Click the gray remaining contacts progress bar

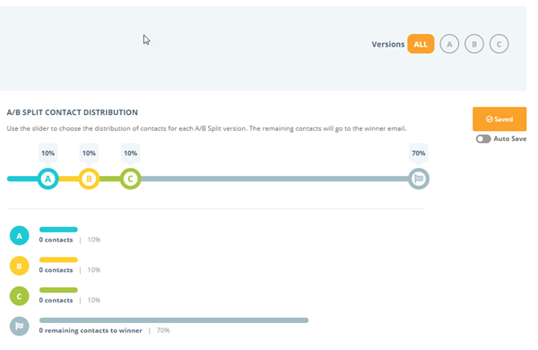pyautogui.click(x=174, y=320)
